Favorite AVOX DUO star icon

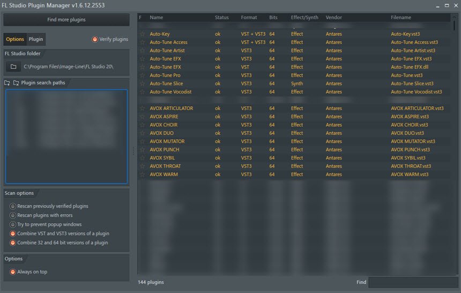tap(143, 133)
